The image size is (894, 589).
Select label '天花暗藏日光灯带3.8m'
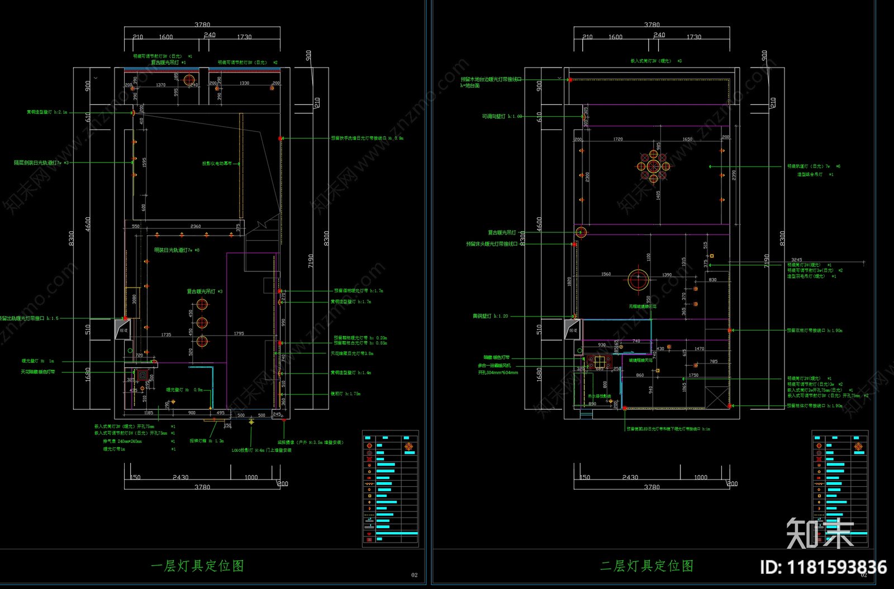[x=352, y=353]
